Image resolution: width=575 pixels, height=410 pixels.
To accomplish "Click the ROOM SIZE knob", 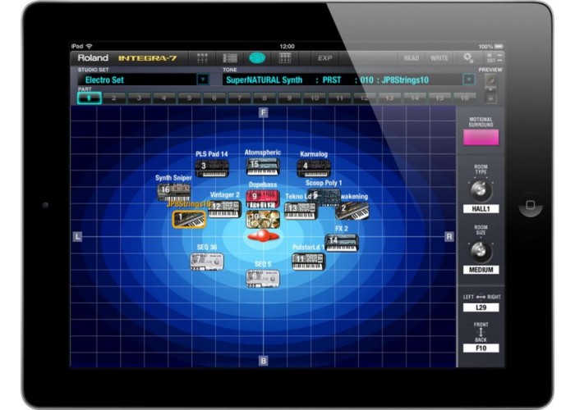I will pos(481,251).
